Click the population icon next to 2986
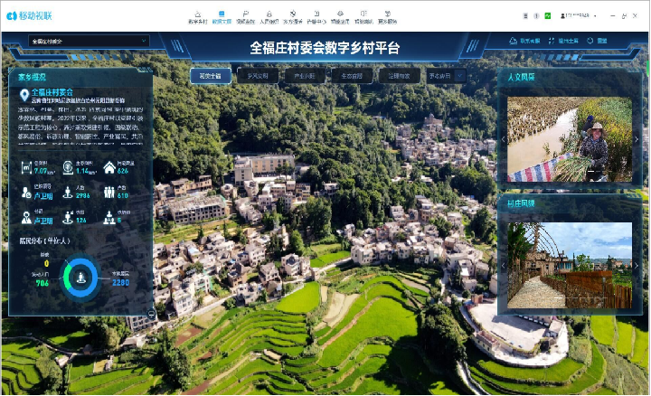 [68, 193]
